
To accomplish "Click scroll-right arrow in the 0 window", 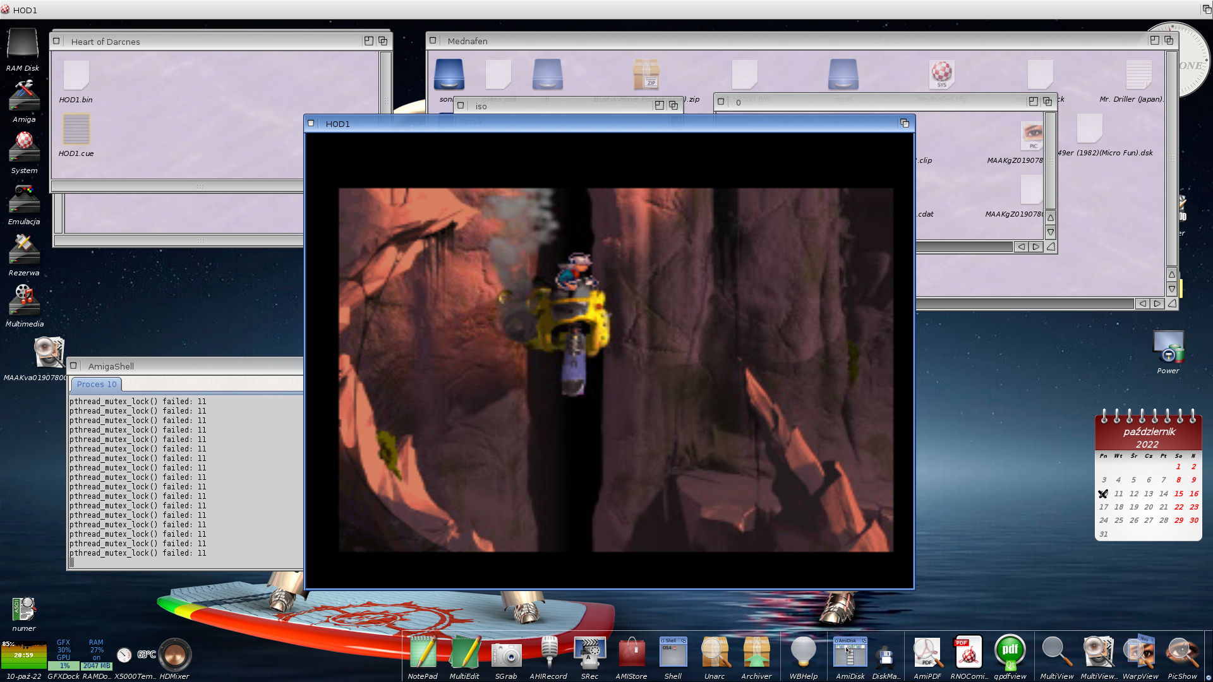I will coord(1036,247).
